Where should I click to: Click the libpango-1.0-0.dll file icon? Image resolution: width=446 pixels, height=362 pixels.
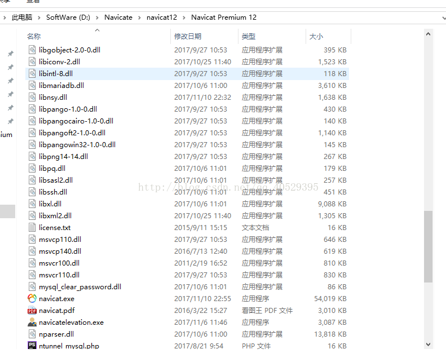click(x=32, y=109)
